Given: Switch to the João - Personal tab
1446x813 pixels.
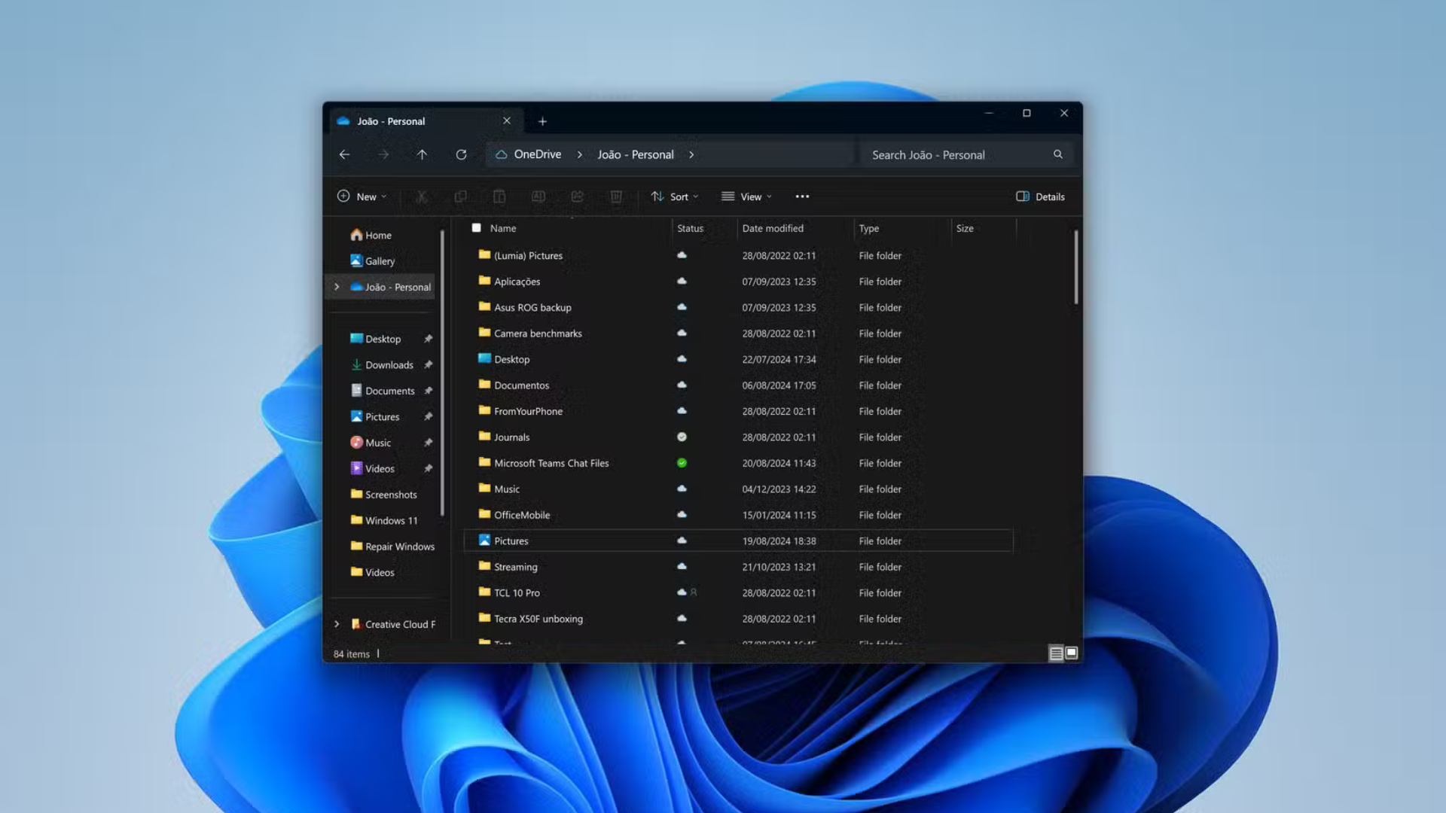Looking at the screenshot, I should pyautogui.click(x=392, y=121).
